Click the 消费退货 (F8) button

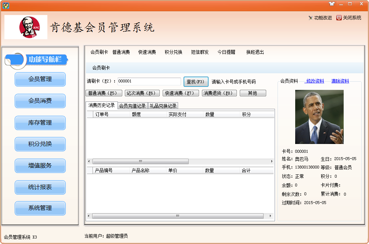pyautogui.click(x=219, y=93)
